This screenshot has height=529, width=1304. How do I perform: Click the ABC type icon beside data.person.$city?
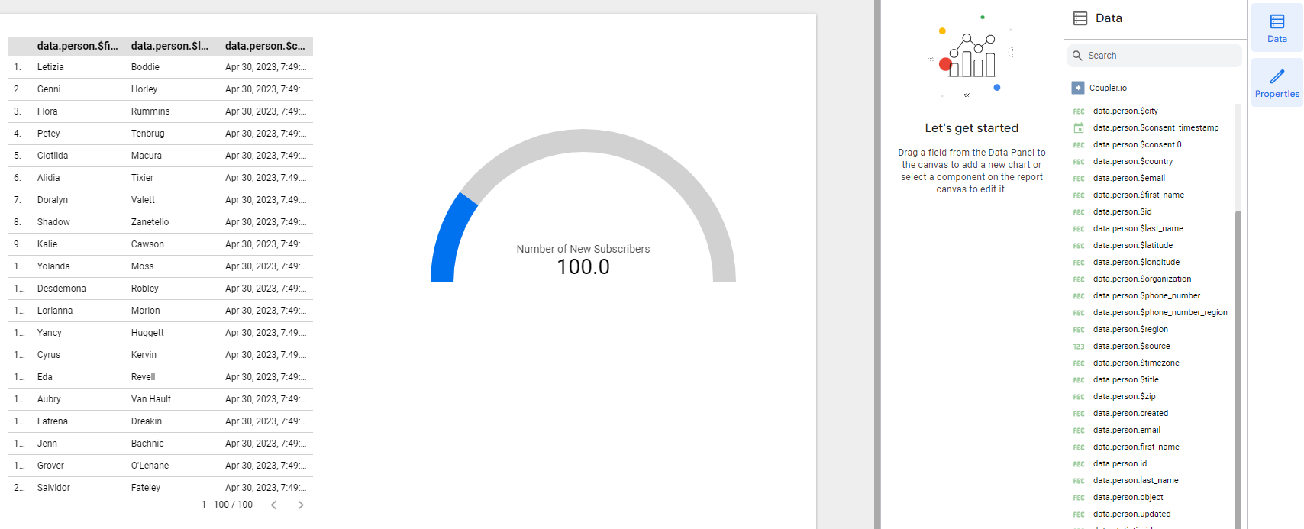1079,111
